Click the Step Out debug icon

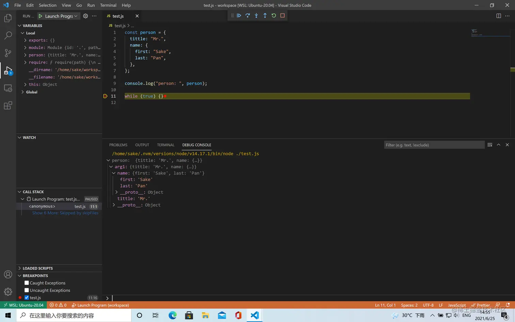[x=265, y=16]
